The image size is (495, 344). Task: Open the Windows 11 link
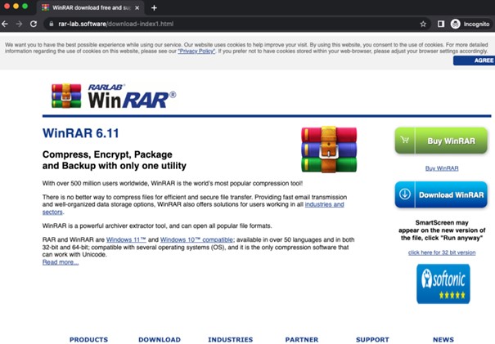pyautogui.click(x=126, y=239)
